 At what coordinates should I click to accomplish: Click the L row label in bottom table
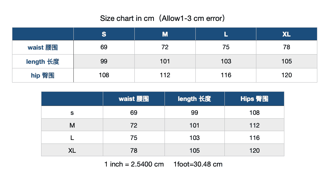point(72,138)
